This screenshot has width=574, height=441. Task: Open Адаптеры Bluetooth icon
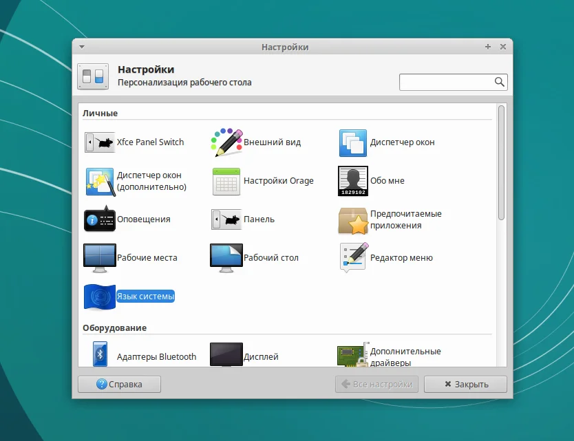click(x=100, y=354)
